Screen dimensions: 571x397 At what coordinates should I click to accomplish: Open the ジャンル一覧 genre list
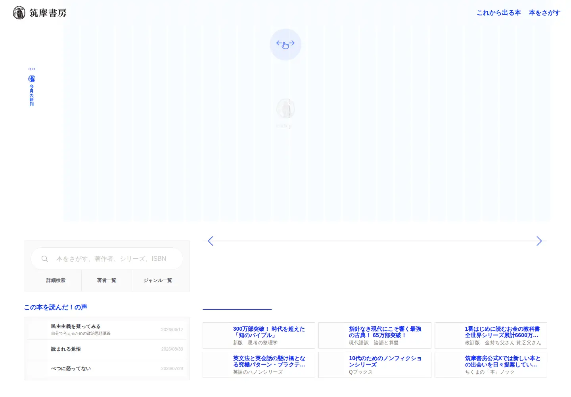pos(158,280)
